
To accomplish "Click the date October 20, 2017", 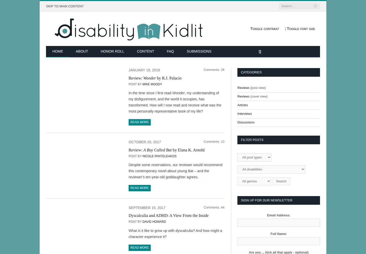I will (x=145, y=142).
